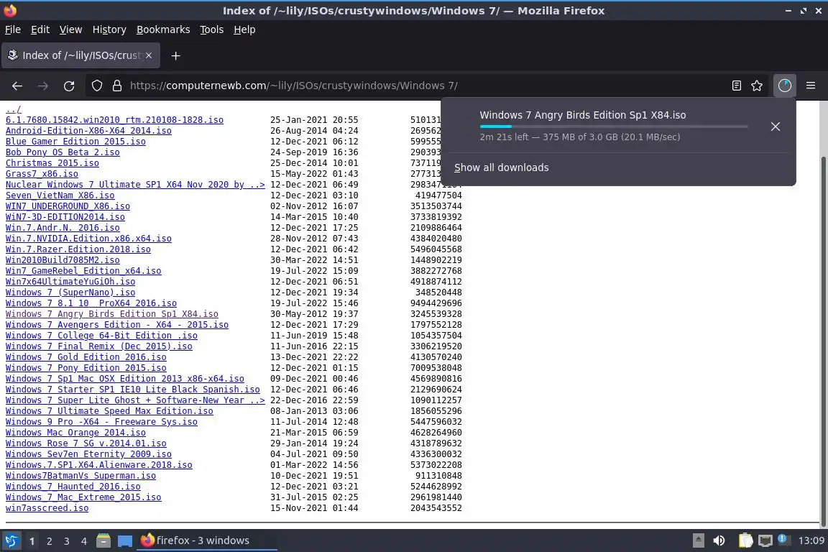Click Bob_Pony_OS_Beta_2.iso link

coord(63,152)
